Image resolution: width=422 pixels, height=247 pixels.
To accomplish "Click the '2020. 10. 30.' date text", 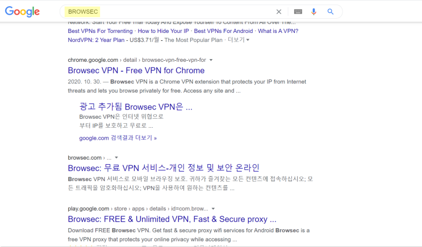I will click(x=84, y=82).
